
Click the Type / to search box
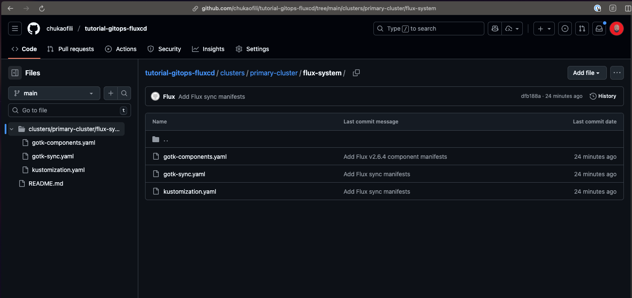tap(429, 29)
